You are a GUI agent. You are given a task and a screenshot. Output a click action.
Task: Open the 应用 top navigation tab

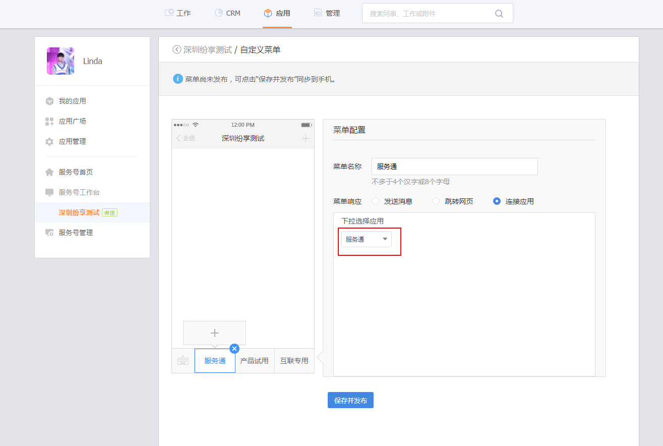[x=277, y=14]
